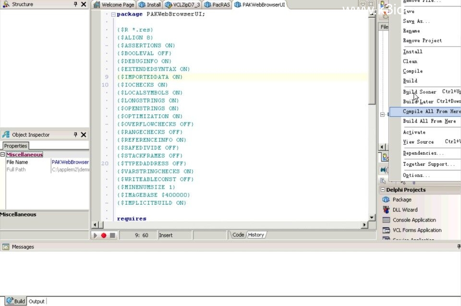Switch to the History view tab
The image size is (461, 306).
[x=255, y=235]
